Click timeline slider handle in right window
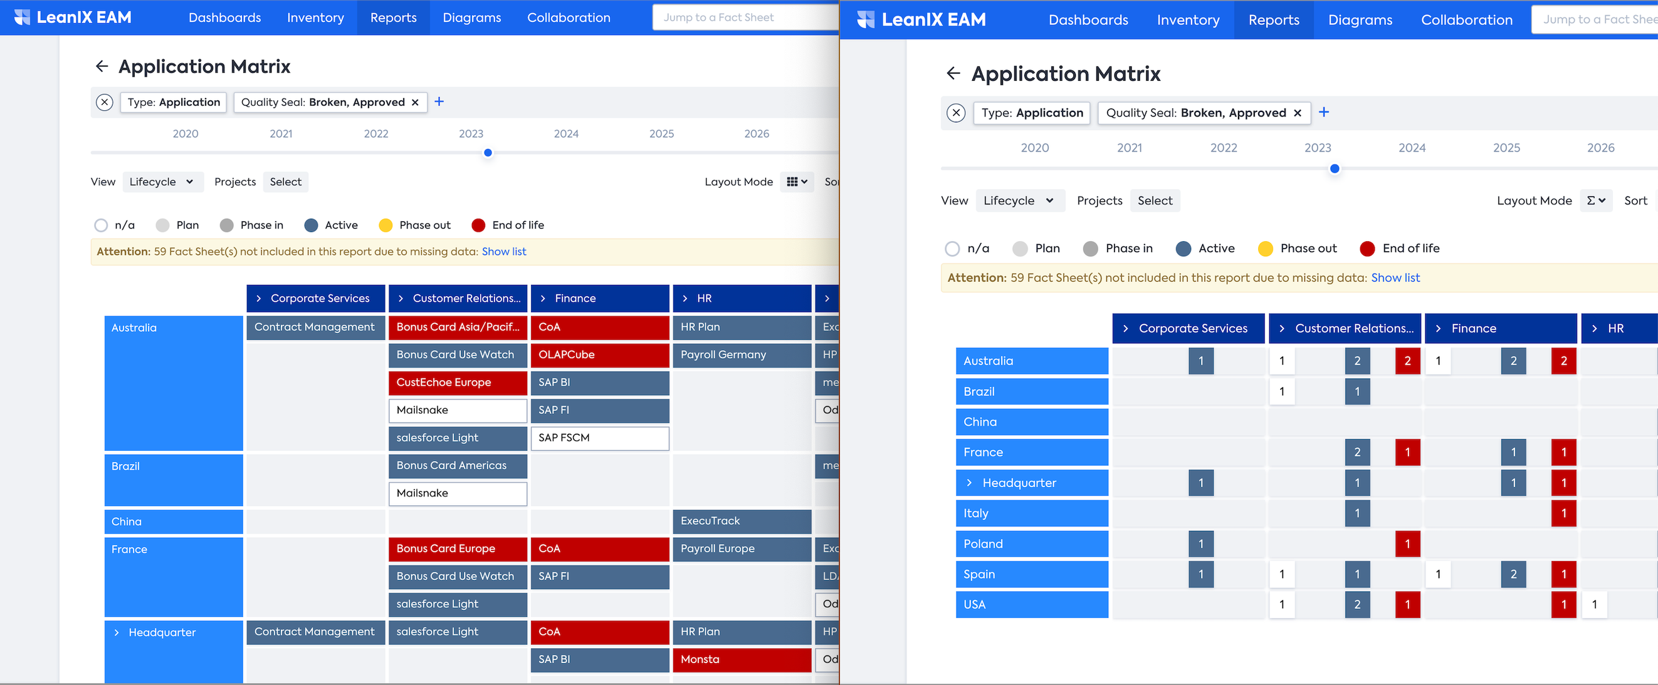Viewport: 1658px width, 685px height. [x=1335, y=168]
